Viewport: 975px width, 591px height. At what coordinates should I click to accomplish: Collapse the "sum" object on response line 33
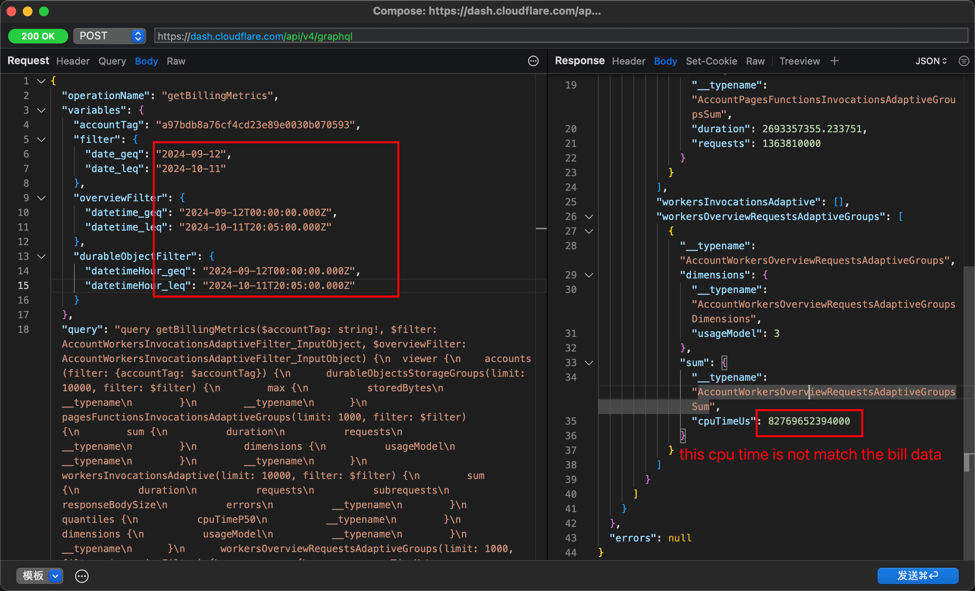pos(589,362)
